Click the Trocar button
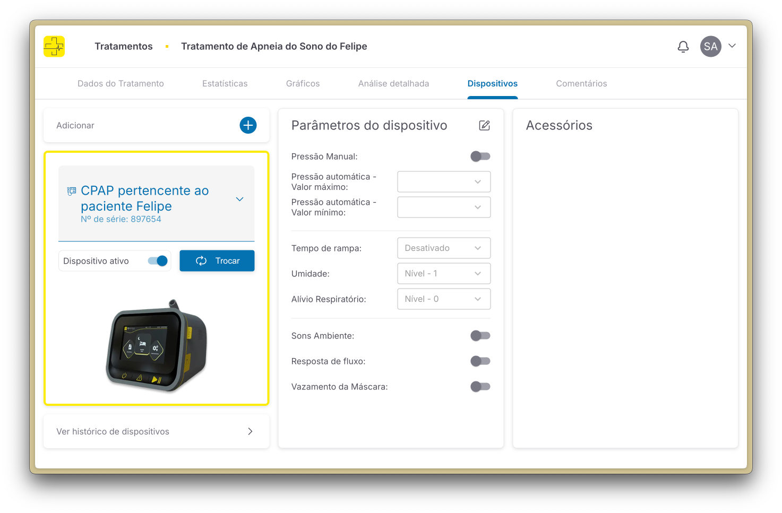Image resolution: width=782 pixels, height=513 pixels. (x=217, y=260)
